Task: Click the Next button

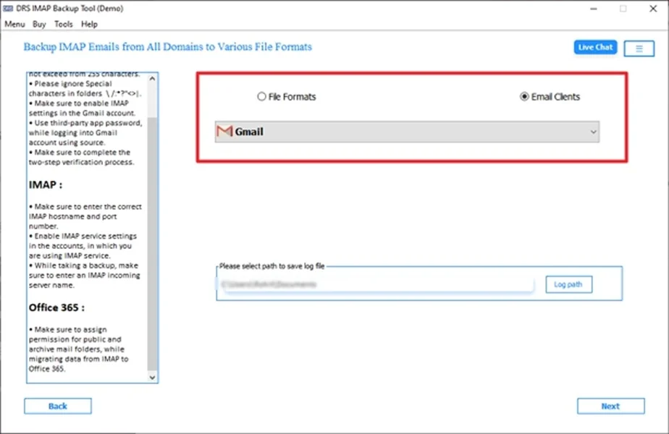Action: pos(610,407)
